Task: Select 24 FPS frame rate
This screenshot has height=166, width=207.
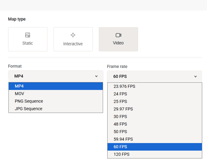Action: (x=155, y=94)
